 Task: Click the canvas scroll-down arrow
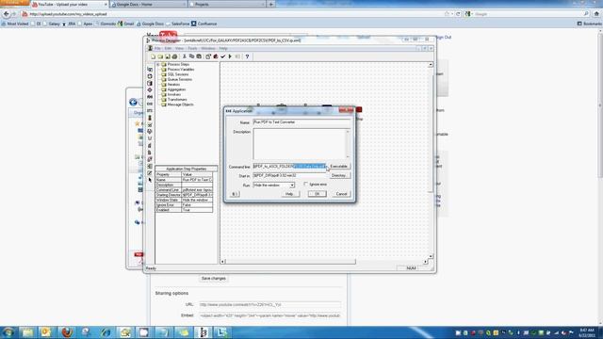(431, 256)
